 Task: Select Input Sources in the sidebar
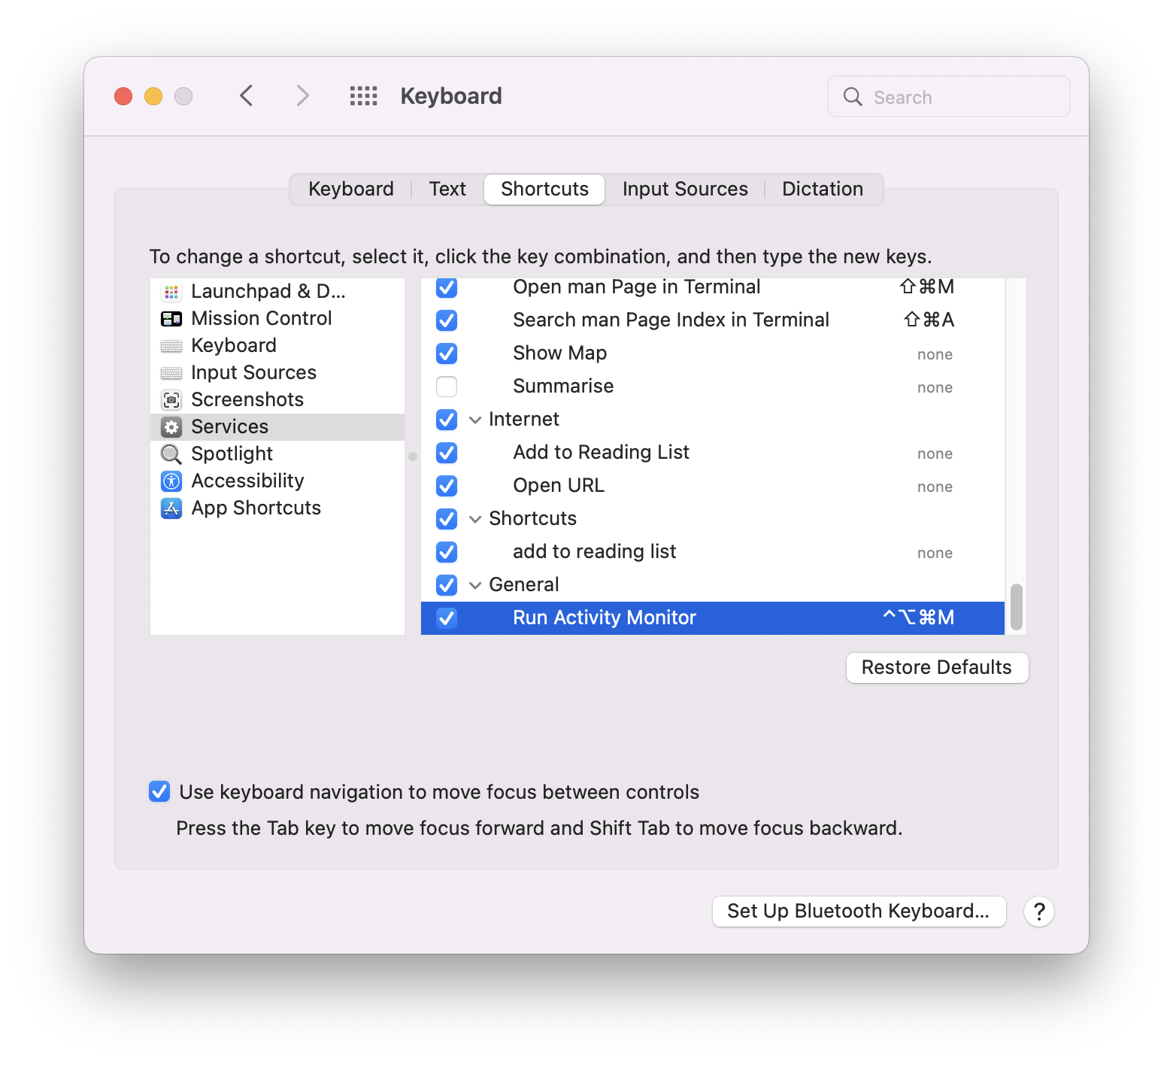253,372
